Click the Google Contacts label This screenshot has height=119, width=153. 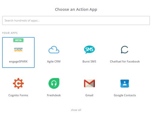[125, 95]
